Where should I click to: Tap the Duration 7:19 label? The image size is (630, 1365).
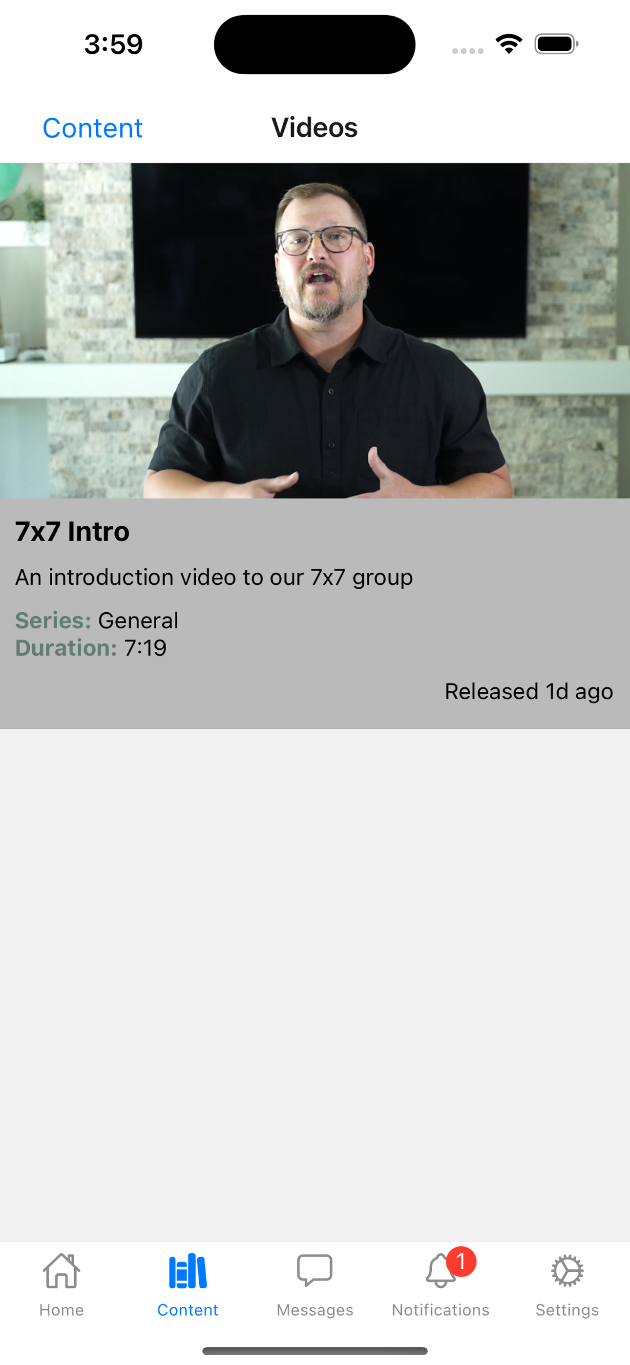click(x=91, y=648)
